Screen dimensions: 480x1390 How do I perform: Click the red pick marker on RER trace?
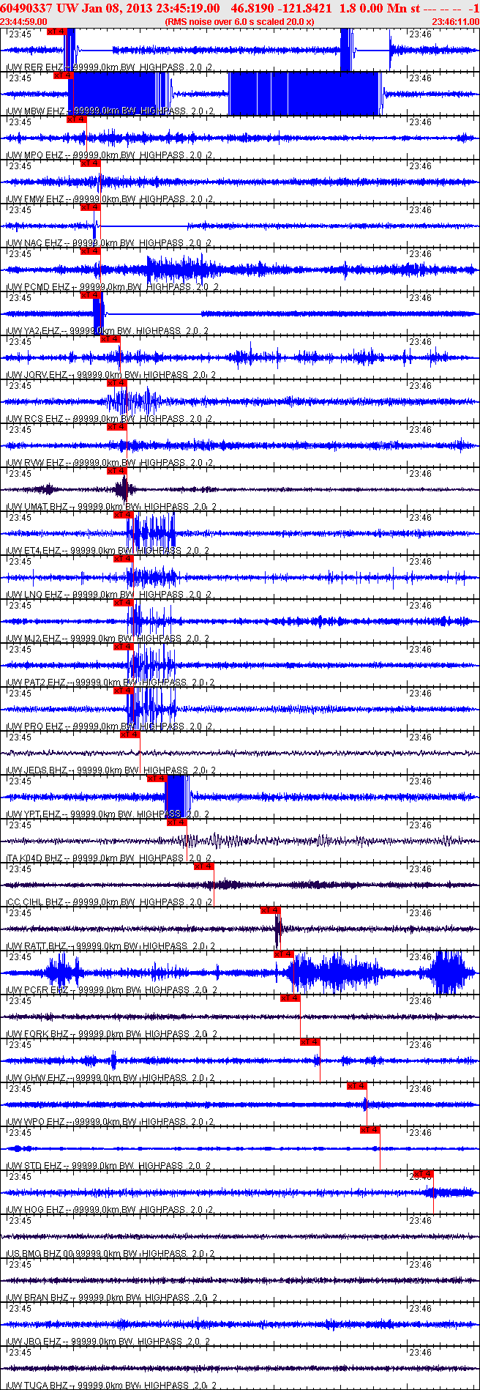pos(56,31)
